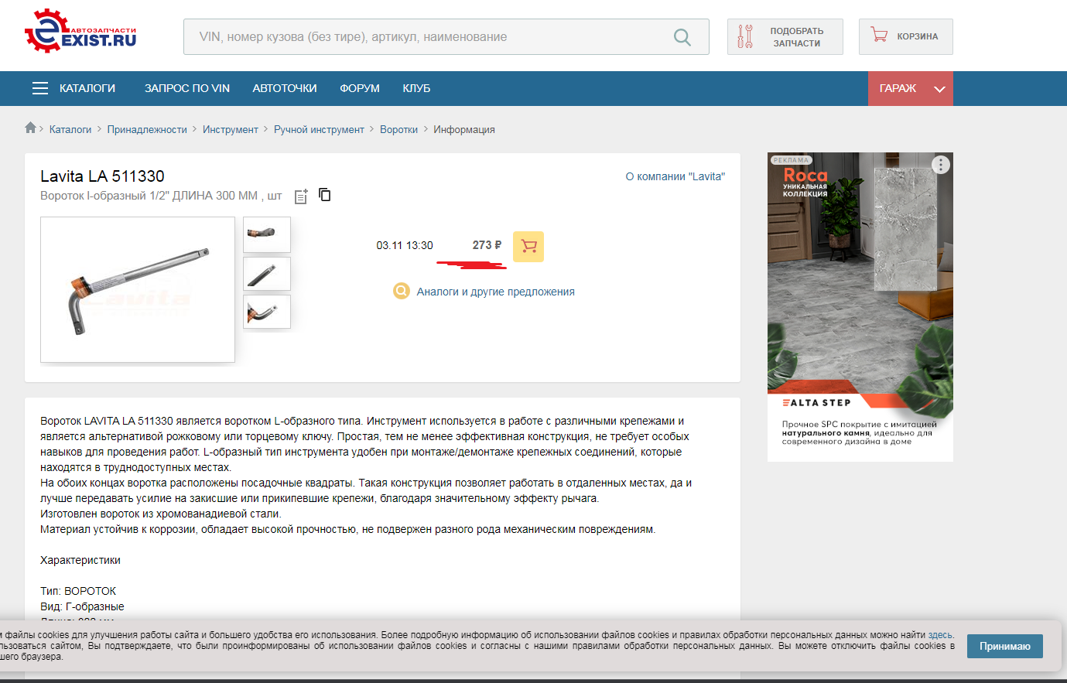Image resolution: width=1067 pixels, height=683 pixels.
Task: Open the О компании "Lavita" link
Action: pyautogui.click(x=675, y=176)
